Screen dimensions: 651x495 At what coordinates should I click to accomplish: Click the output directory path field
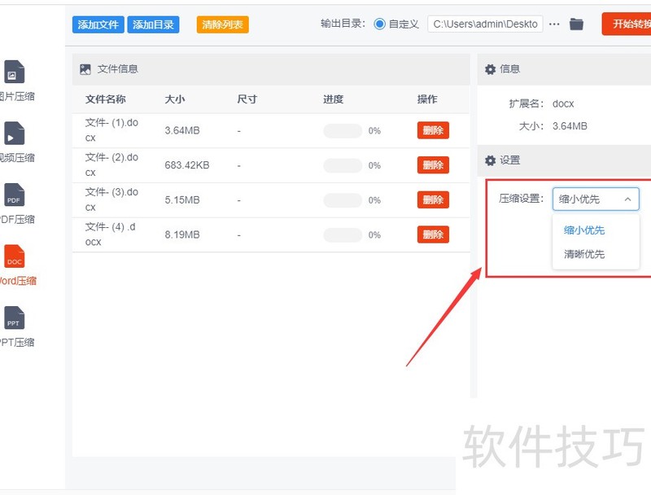tap(485, 24)
